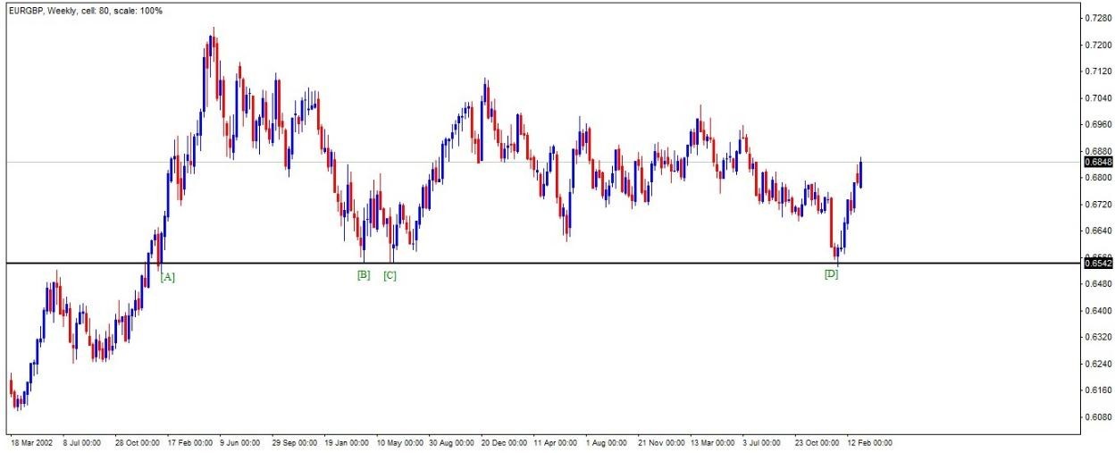Click the current price tag 0.6848
The width and height of the screenshot is (1115, 453).
click(x=1098, y=163)
